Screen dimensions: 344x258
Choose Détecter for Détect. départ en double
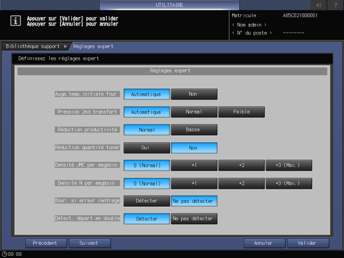click(x=146, y=219)
